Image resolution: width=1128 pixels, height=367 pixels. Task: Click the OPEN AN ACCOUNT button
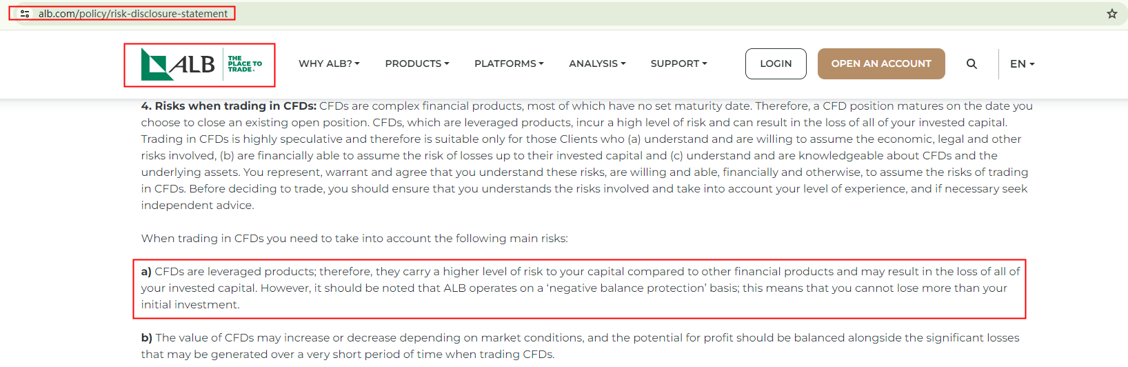click(x=880, y=63)
